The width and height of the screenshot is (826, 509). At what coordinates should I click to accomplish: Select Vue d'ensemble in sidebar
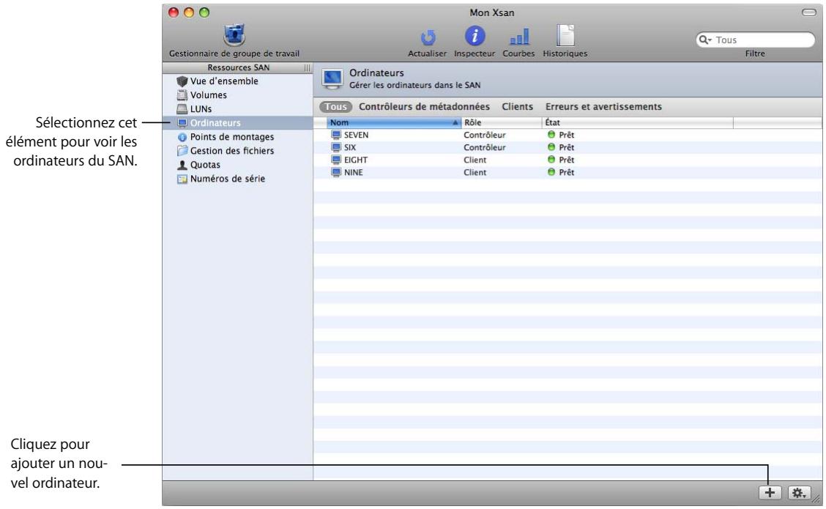click(x=224, y=81)
